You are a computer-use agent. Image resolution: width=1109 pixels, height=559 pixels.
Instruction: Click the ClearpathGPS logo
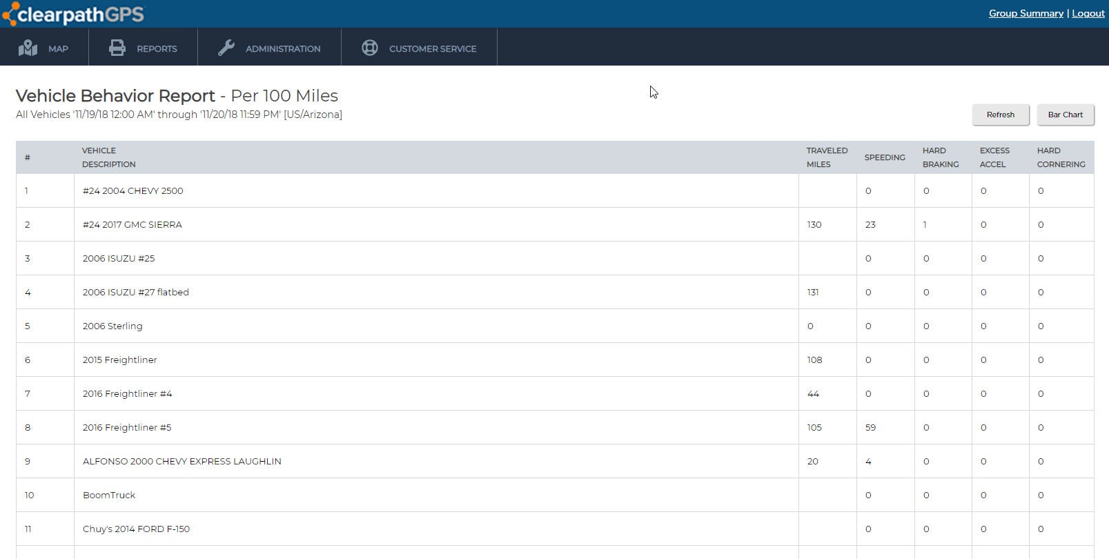[74, 14]
